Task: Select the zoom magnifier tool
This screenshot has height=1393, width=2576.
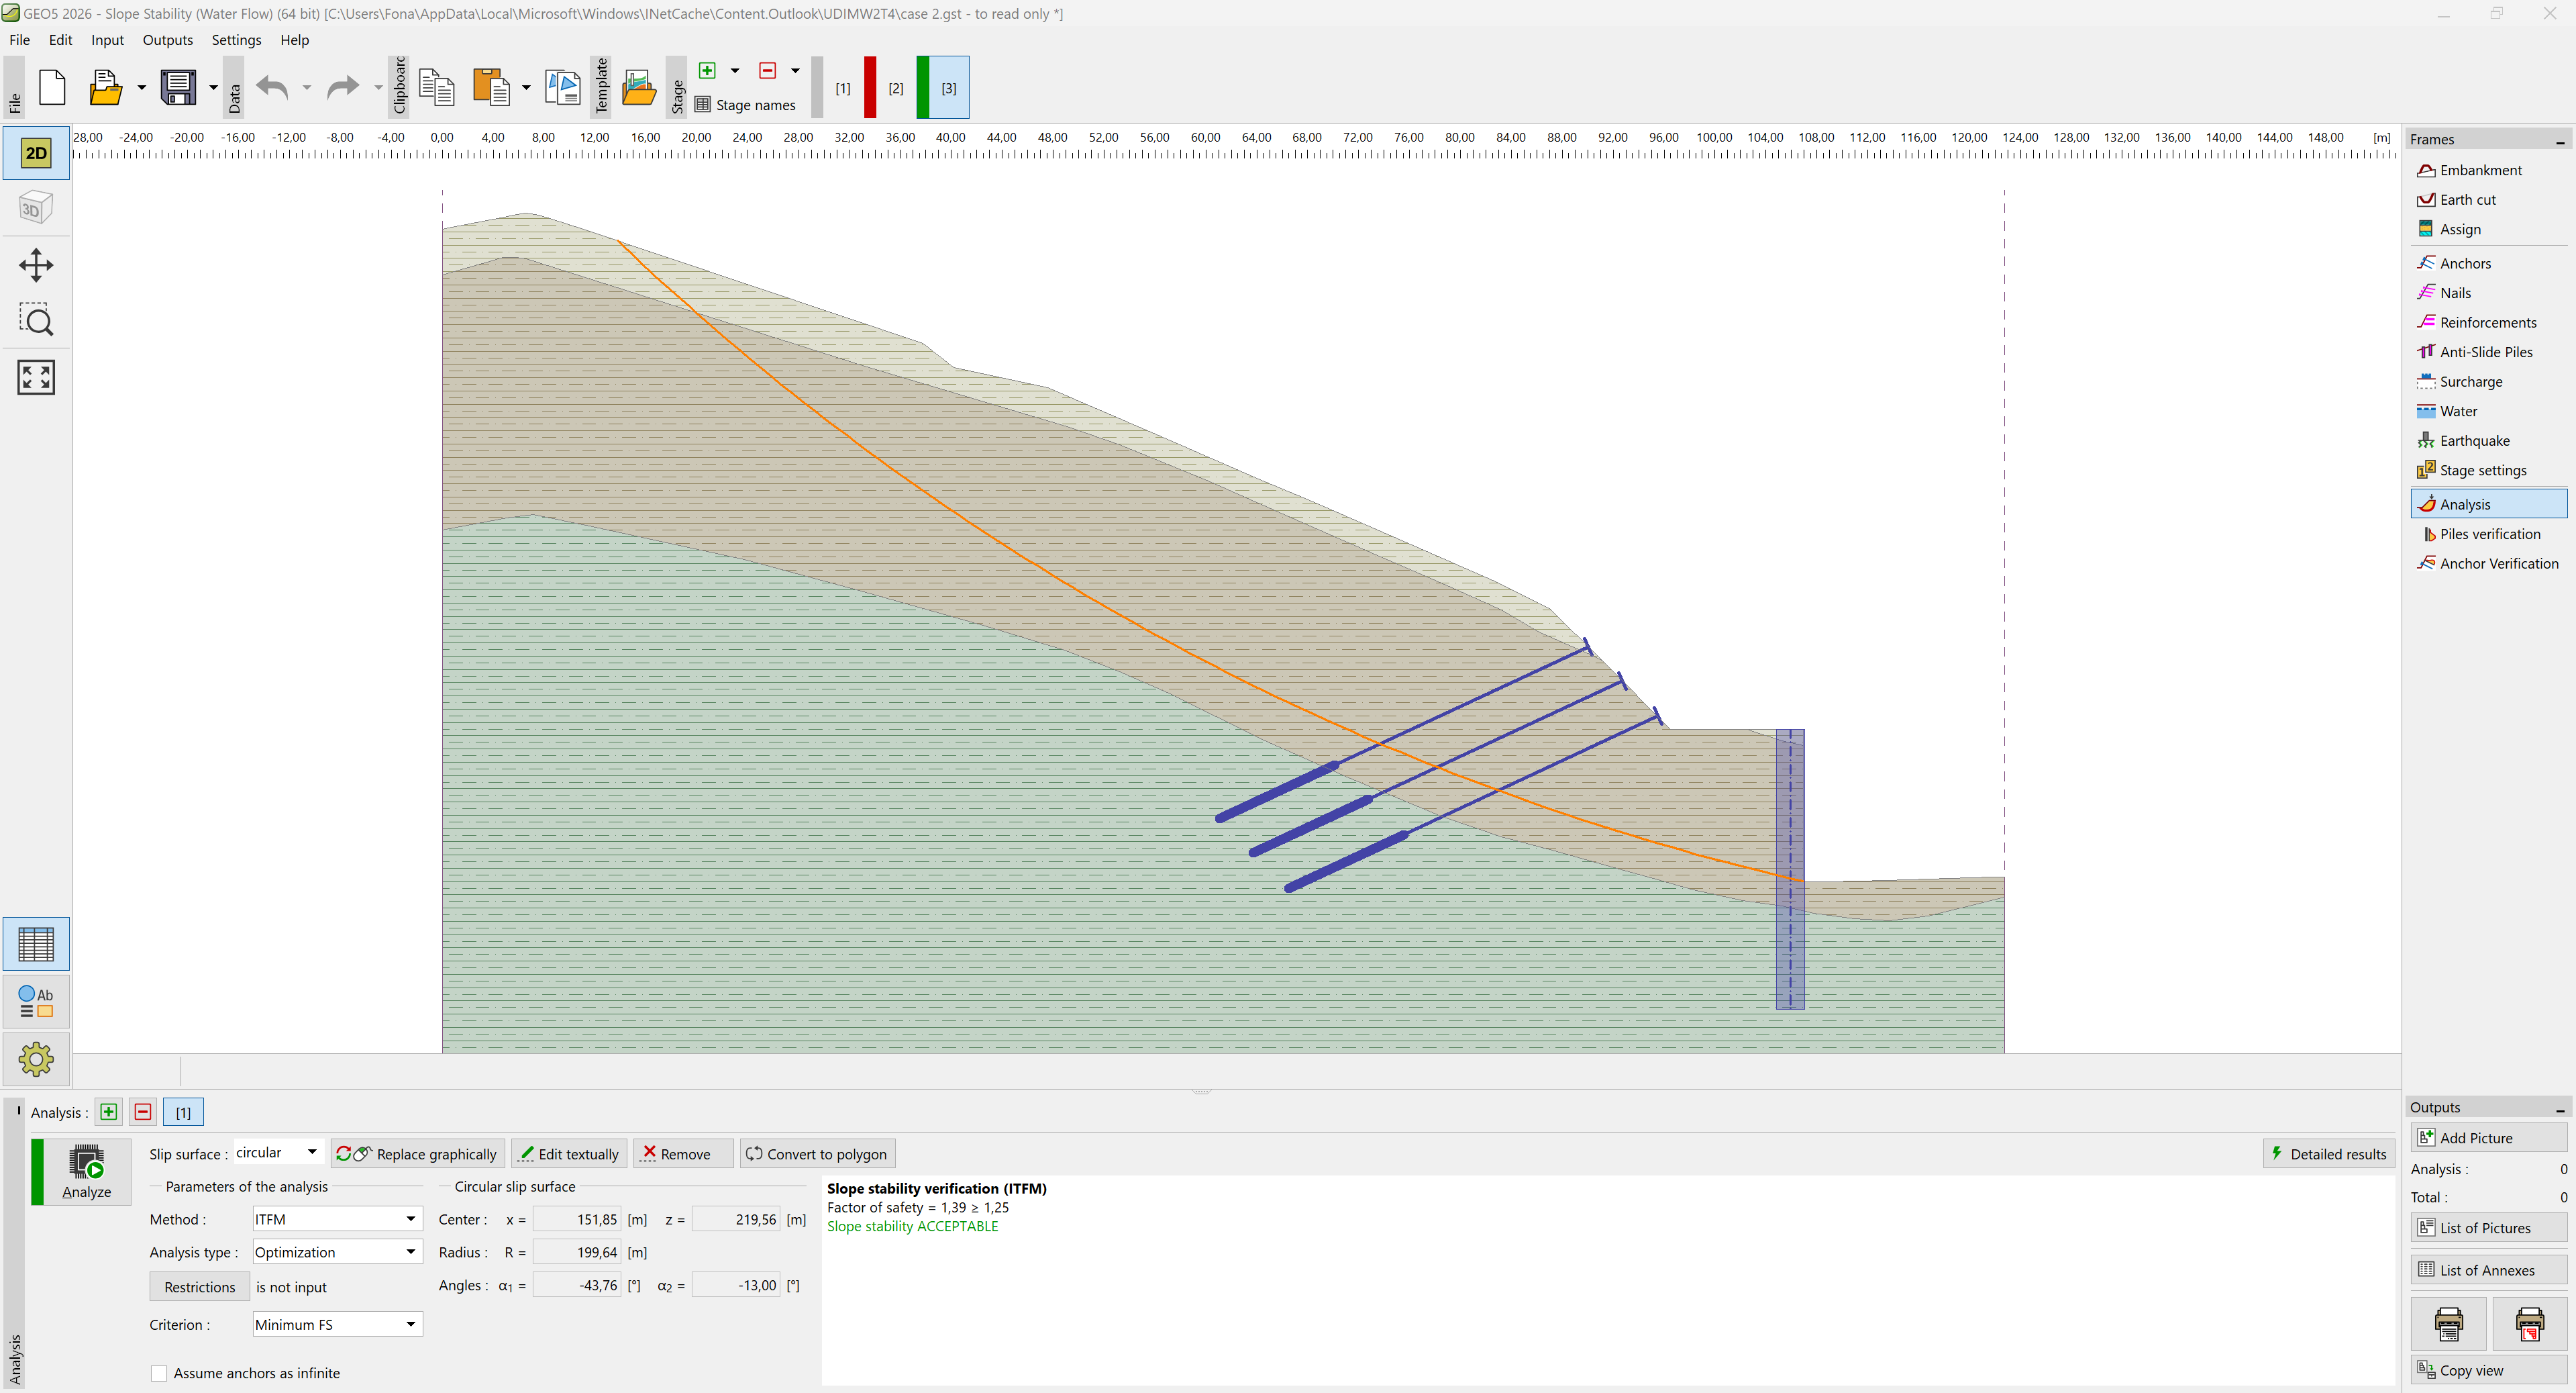Action: [36, 320]
